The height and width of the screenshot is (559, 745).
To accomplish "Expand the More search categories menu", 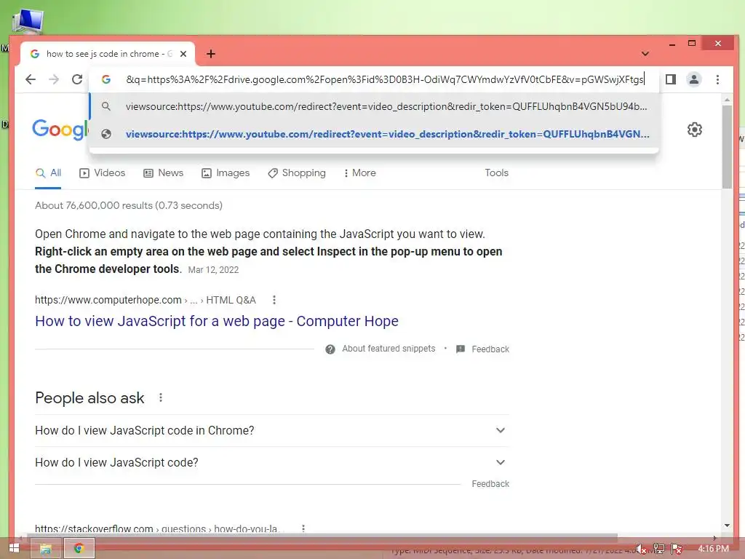I will (359, 173).
